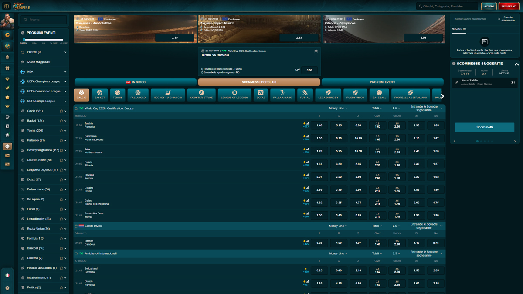Image resolution: width=523 pixels, height=294 pixels.
Task: Adjust the Prossimi Eventi time range slider handle
Action: (x=24, y=40)
